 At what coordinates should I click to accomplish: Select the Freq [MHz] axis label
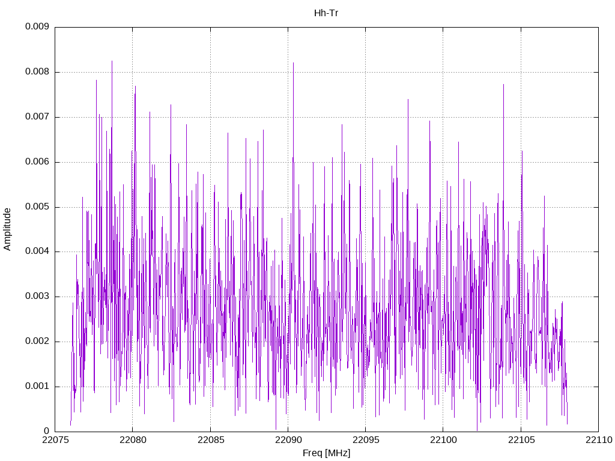coord(326,453)
